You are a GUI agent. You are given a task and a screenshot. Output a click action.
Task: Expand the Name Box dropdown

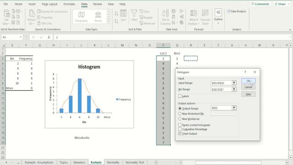point(21,37)
